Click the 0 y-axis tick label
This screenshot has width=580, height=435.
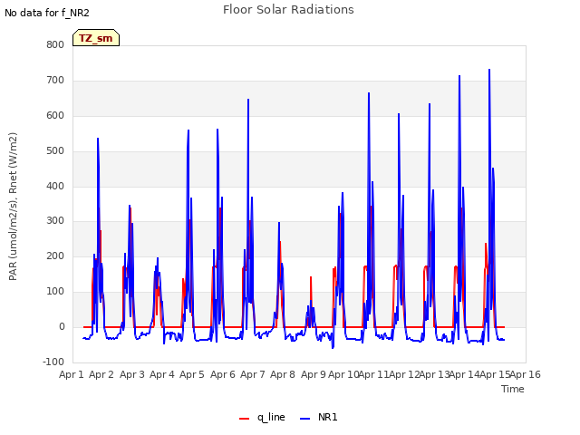[62, 327]
